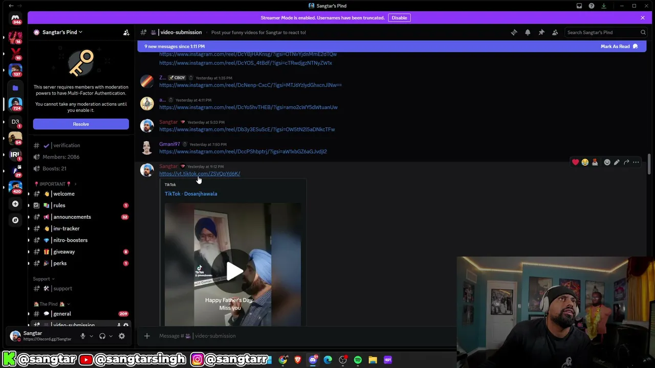This screenshot has height=368, width=655.
Task: Open the add reaction smiley picker
Action: [x=607, y=162]
